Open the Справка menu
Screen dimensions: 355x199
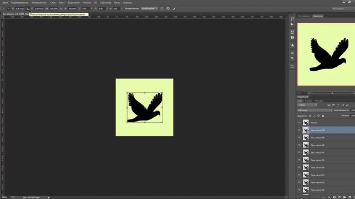[x=128, y=3]
